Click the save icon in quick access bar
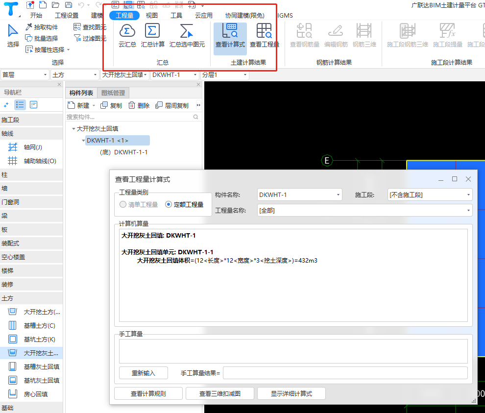This screenshot has height=413, width=485. point(69,5)
